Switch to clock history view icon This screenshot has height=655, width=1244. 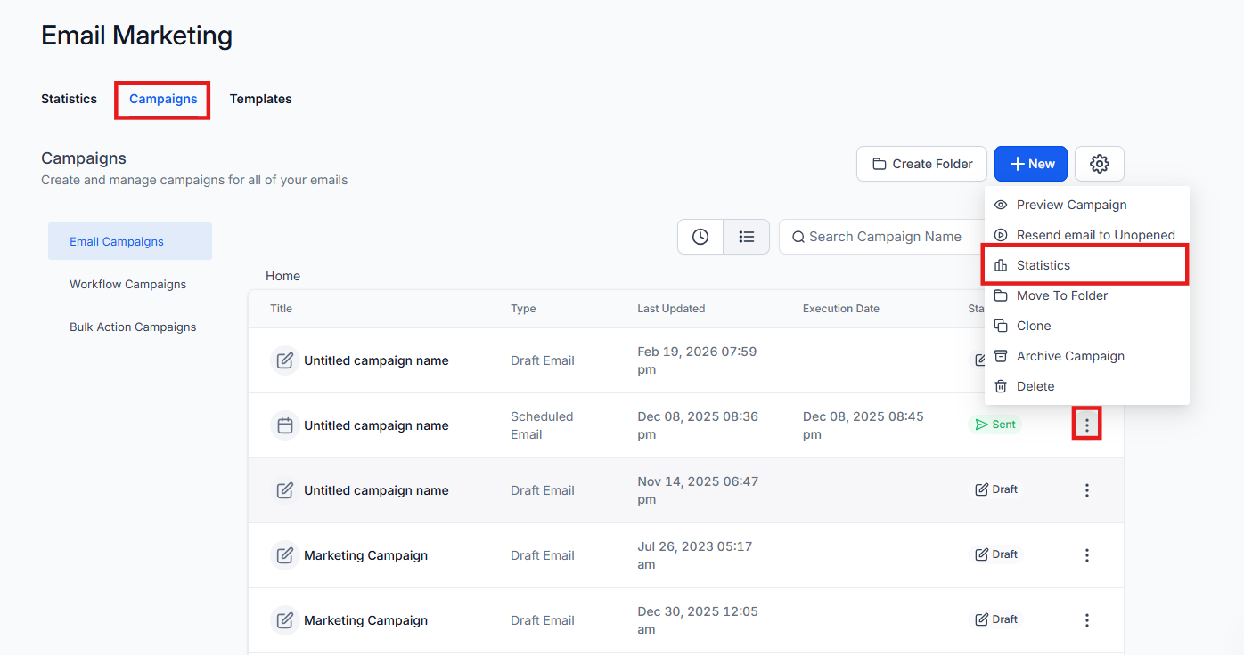[x=700, y=237]
